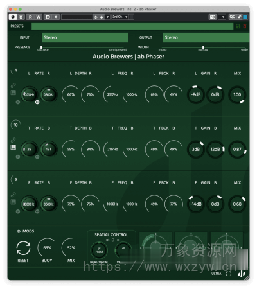The width and height of the screenshot is (257, 289).
Task: Click the small circle icon below the 0.018Hz knob
Action: click(x=18, y=102)
